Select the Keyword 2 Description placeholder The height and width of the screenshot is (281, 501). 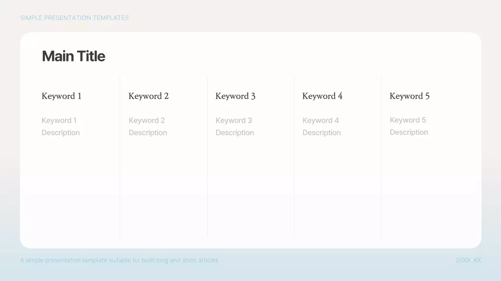tap(148, 126)
